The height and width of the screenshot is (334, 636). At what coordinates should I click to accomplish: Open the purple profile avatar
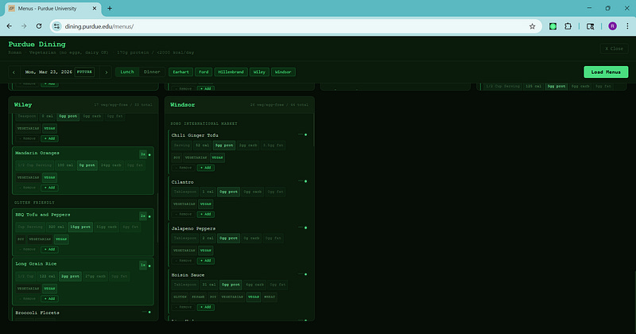pyautogui.click(x=612, y=26)
